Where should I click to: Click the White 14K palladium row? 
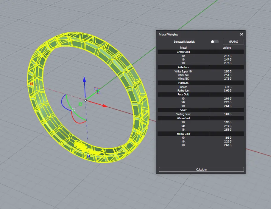point(201,75)
